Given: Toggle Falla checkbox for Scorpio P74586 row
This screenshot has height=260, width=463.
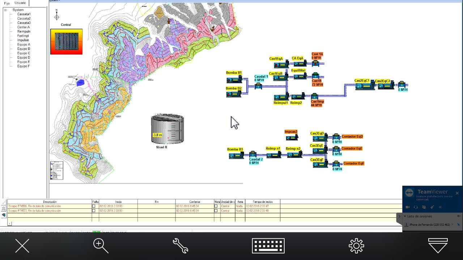Looking at the screenshot, I should pos(94,206).
